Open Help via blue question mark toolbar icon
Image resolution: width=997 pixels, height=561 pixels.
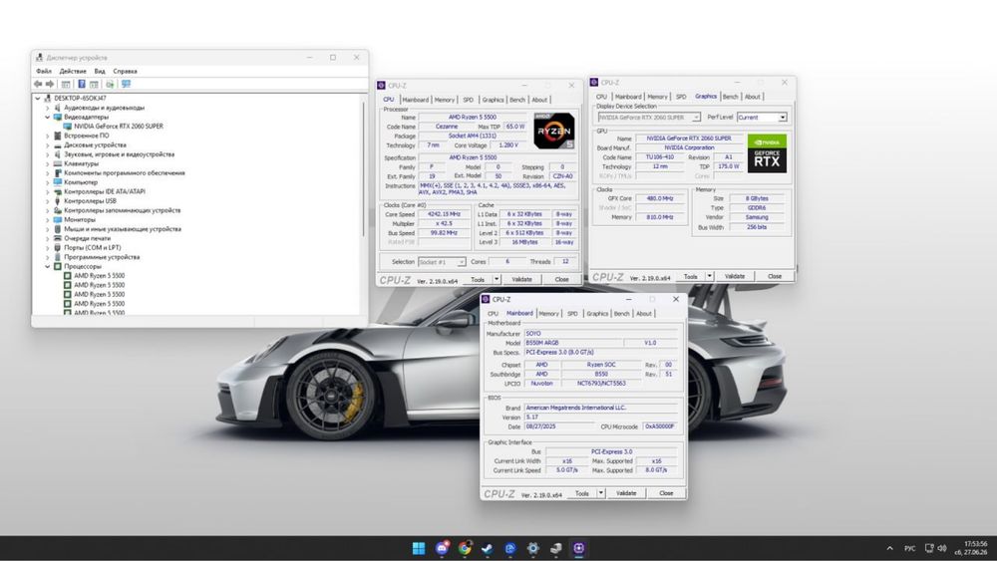point(82,84)
